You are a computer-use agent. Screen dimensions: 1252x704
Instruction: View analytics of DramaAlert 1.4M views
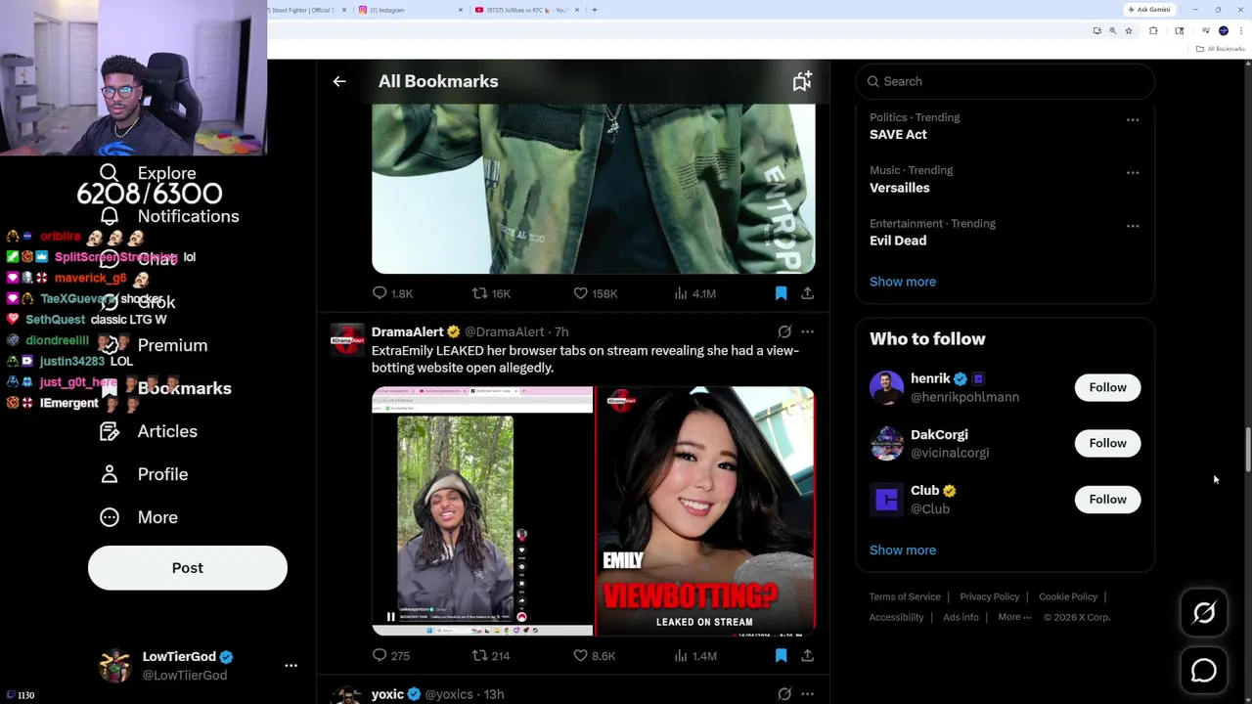tap(694, 656)
